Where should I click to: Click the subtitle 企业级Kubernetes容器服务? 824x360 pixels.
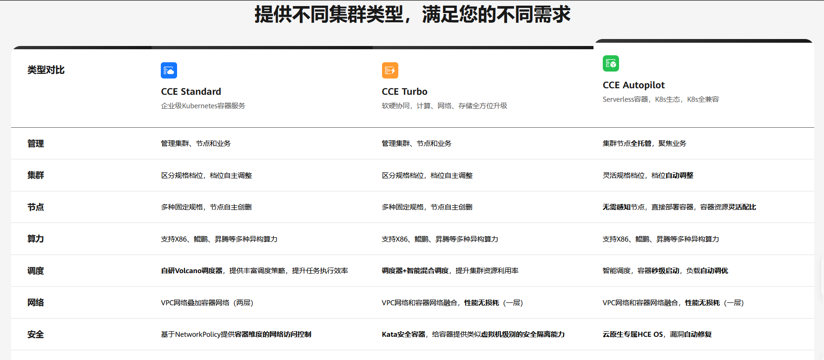pyautogui.click(x=203, y=106)
